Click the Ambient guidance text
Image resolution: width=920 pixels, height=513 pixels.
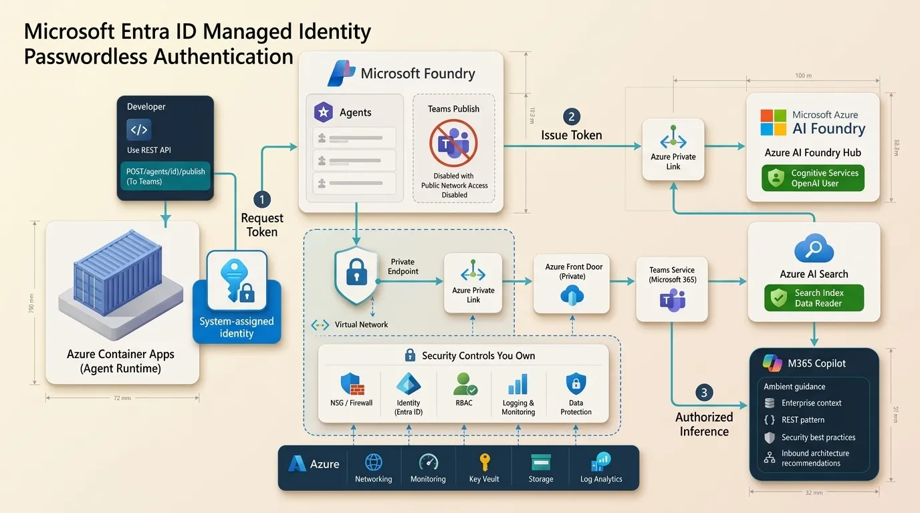tap(794, 386)
